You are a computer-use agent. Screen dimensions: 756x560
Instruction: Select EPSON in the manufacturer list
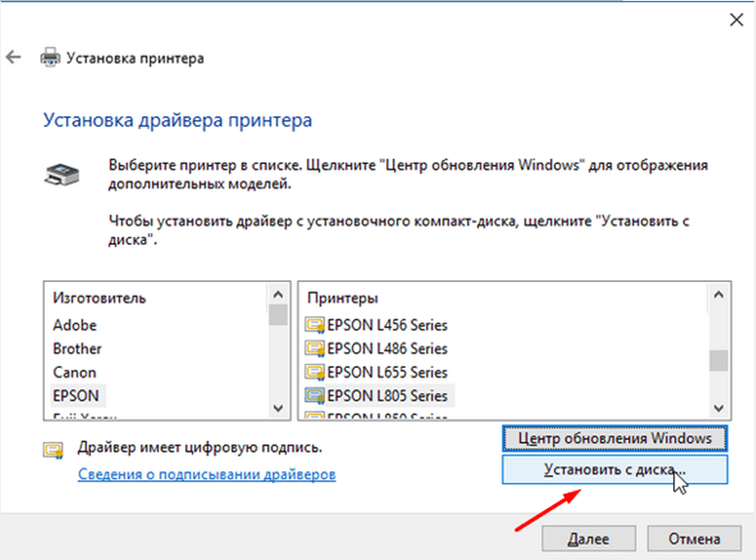pyautogui.click(x=76, y=395)
